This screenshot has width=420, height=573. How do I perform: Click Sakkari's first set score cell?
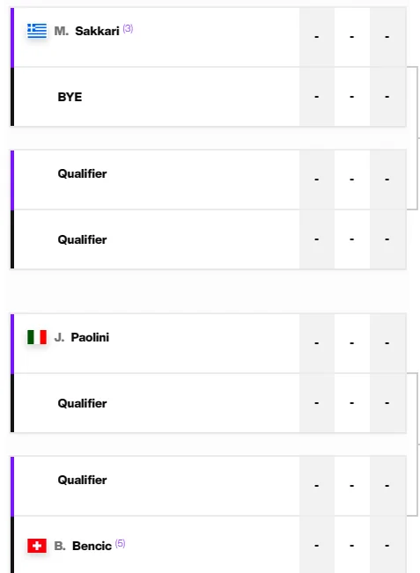[317, 37]
